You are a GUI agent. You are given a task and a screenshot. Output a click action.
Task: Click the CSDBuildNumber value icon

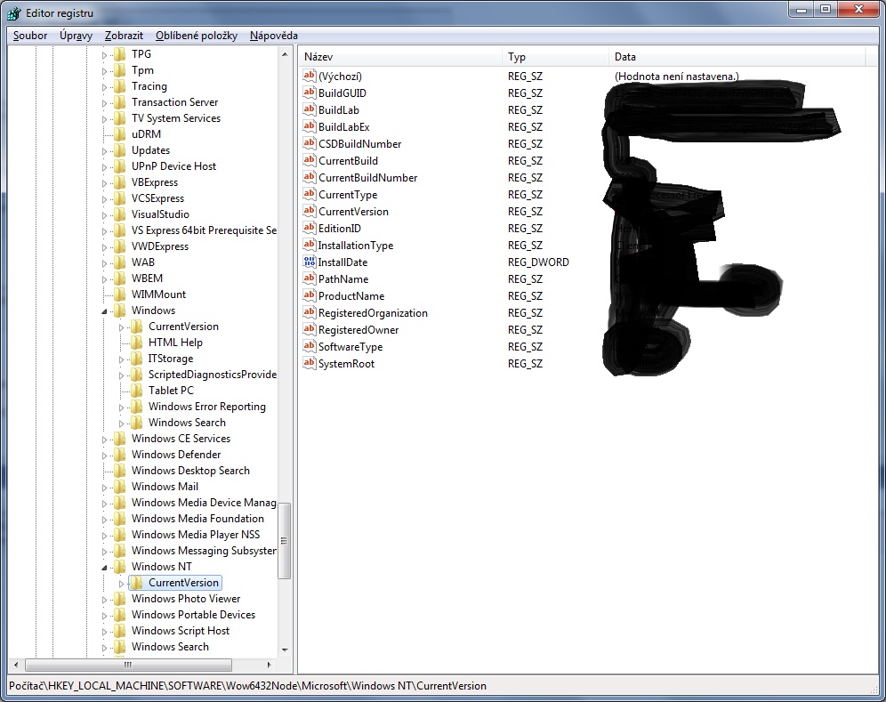coord(309,143)
